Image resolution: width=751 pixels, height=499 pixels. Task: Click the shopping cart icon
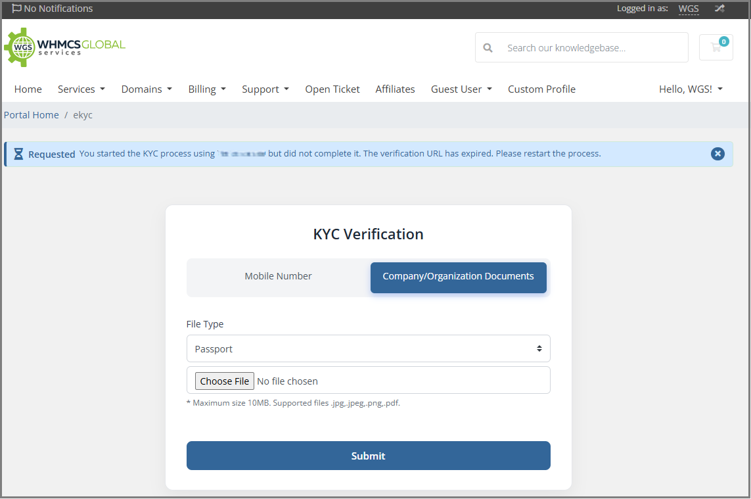click(x=716, y=47)
